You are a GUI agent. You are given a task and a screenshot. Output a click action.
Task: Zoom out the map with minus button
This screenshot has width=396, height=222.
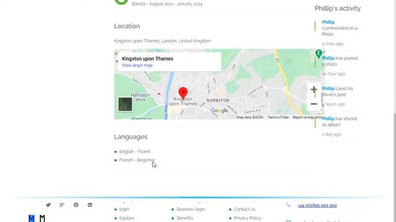coord(314,104)
